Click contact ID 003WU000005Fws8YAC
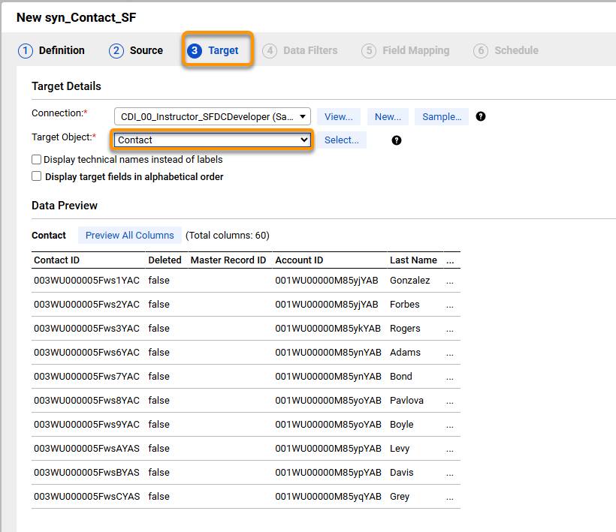Image resolution: width=616 pixels, height=532 pixels. pyautogui.click(x=86, y=400)
